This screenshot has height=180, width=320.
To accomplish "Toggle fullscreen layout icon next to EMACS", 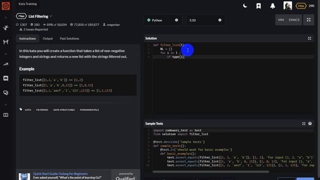I will [308, 20].
